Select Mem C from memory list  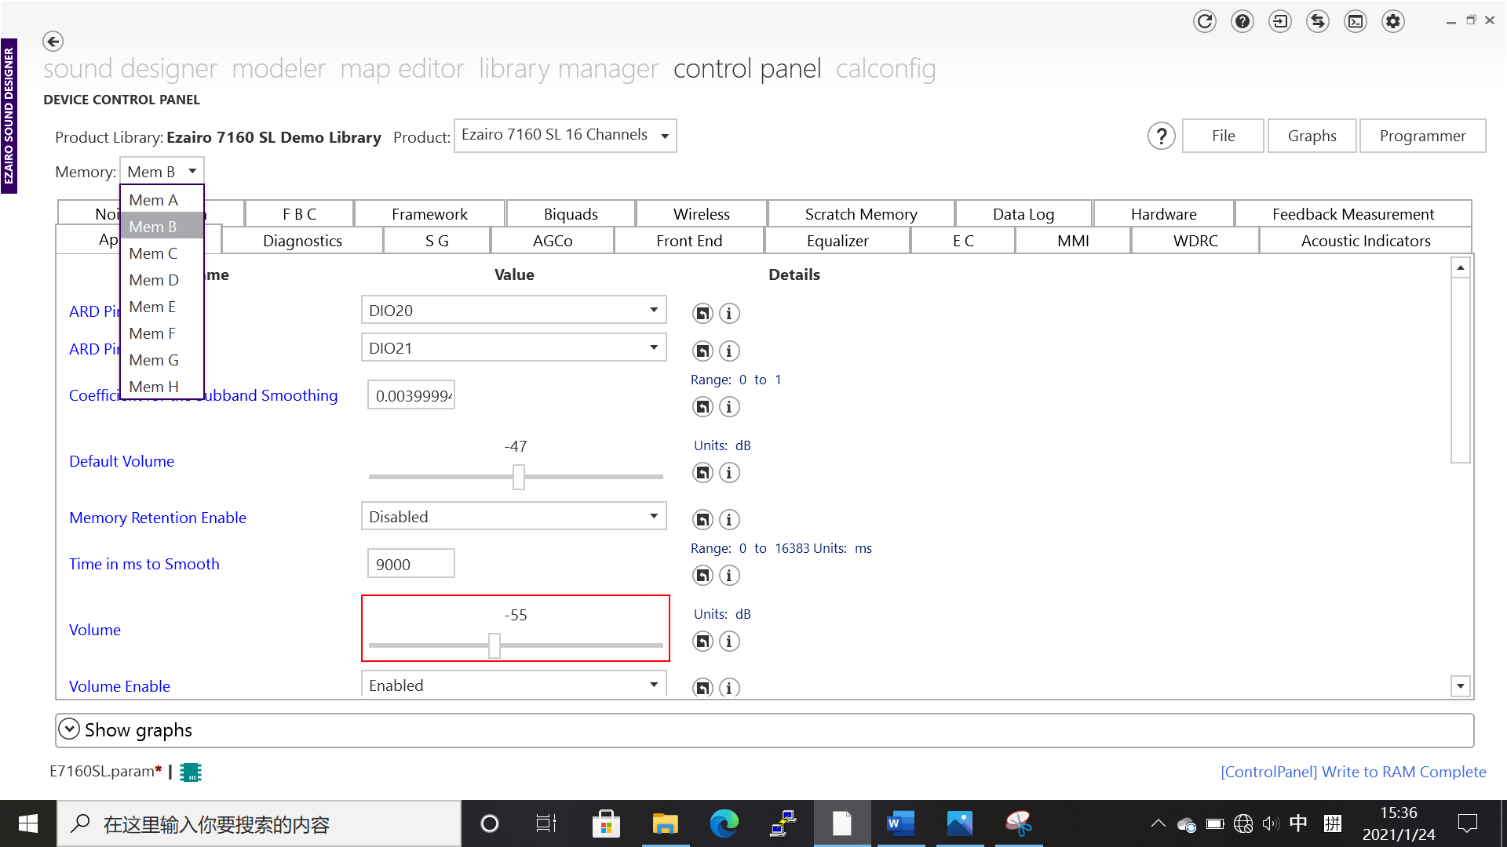(153, 253)
